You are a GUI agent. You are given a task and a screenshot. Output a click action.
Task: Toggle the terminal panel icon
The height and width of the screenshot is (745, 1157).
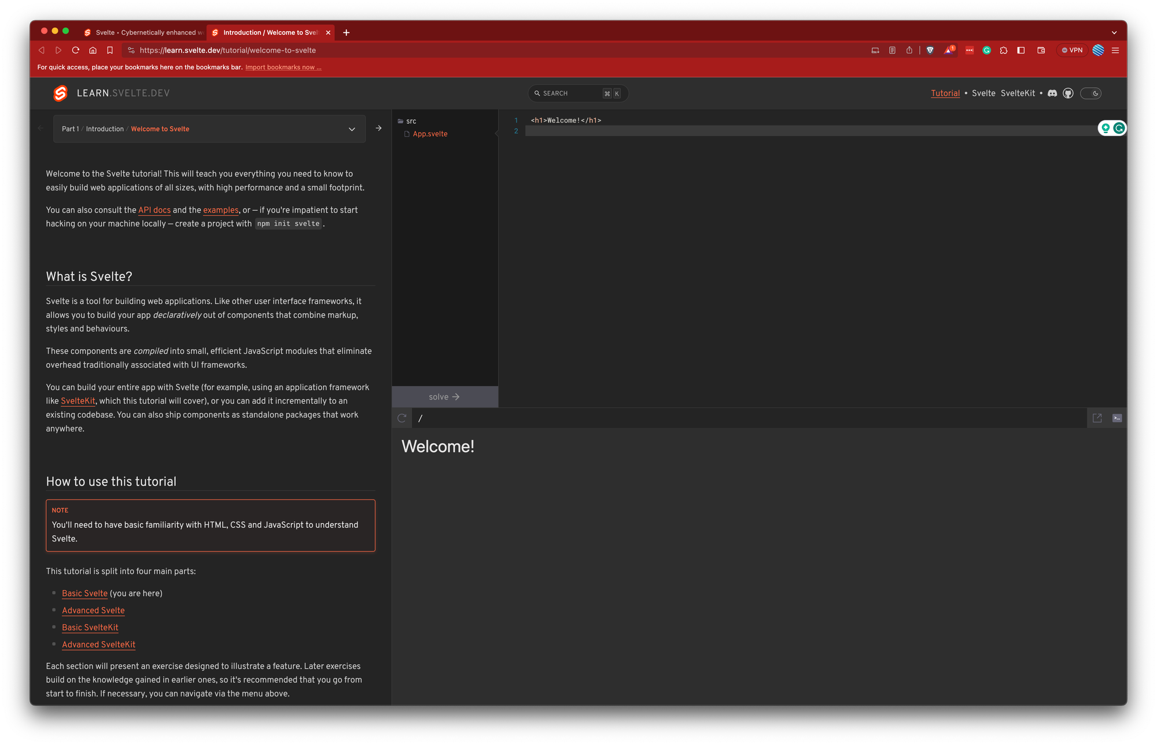tap(1117, 418)
